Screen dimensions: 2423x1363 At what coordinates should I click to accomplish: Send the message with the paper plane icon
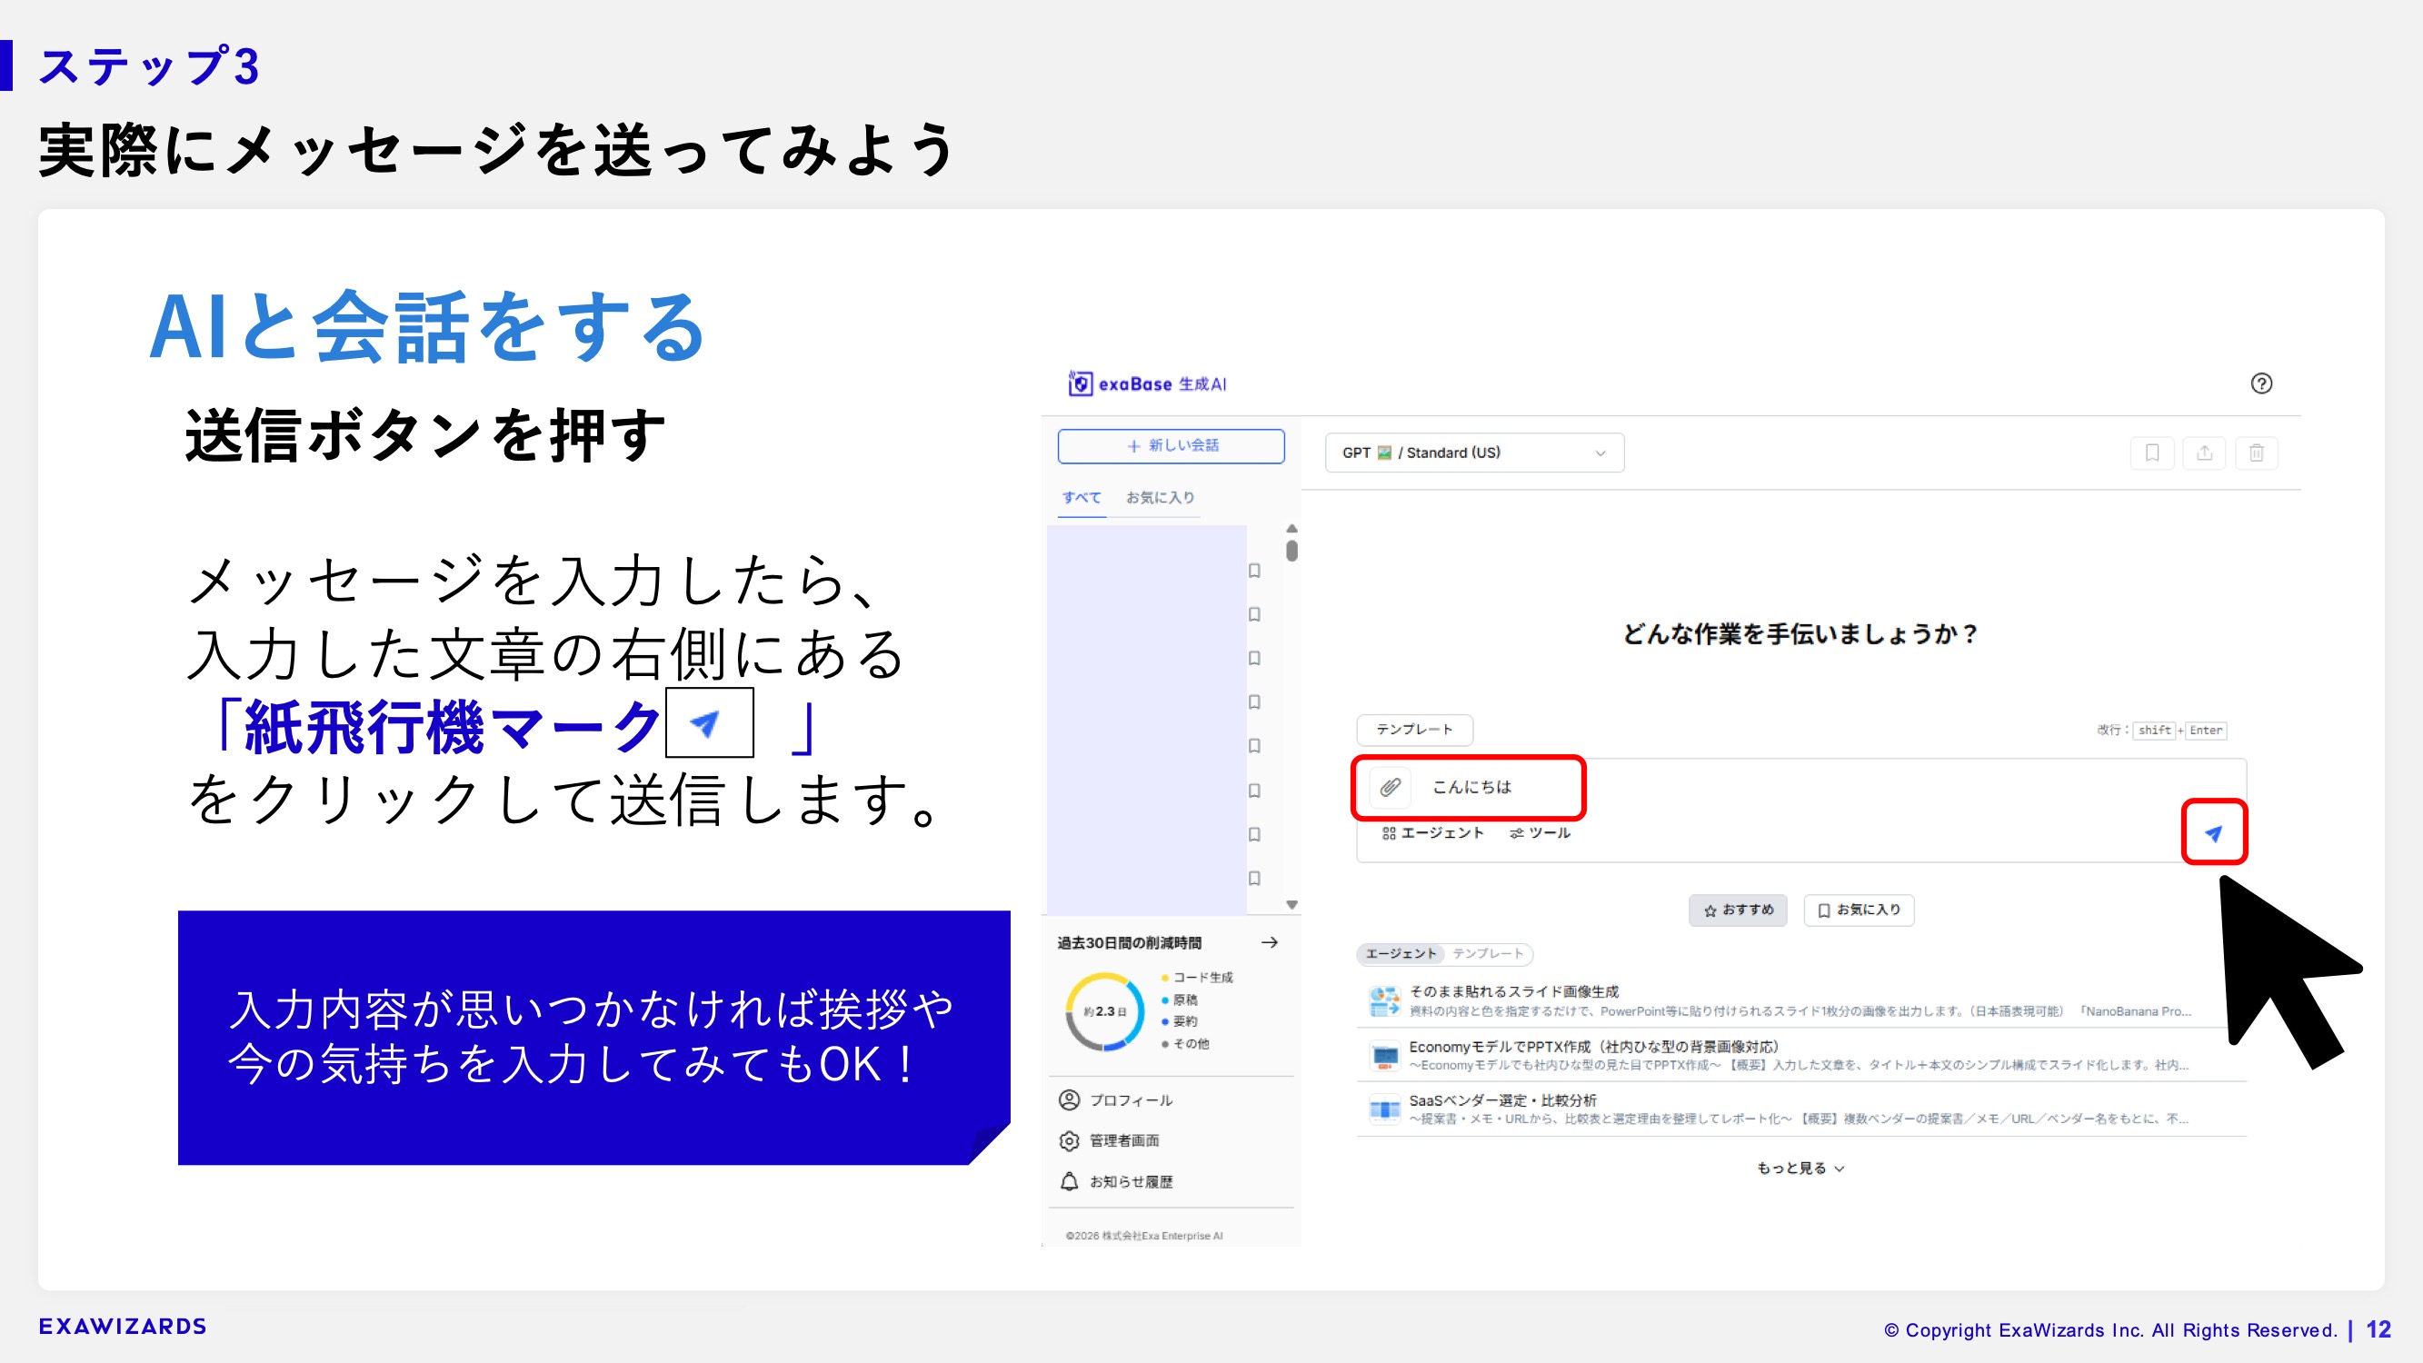click(2214, 832)
